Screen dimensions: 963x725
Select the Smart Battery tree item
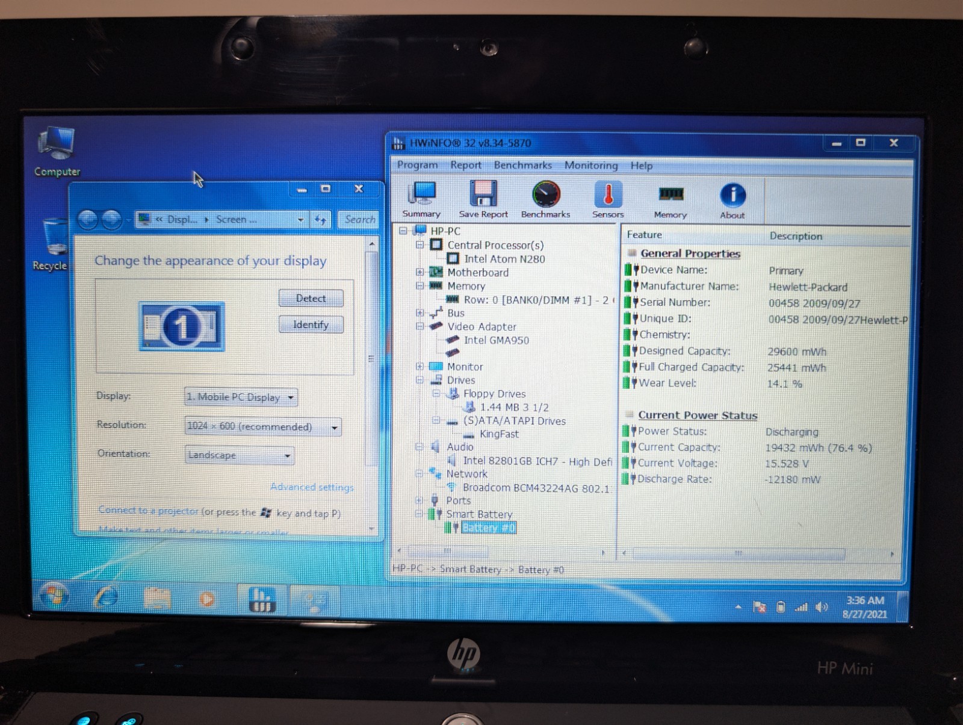(x=479, y=514)
